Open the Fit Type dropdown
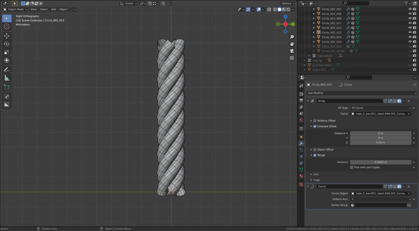The height and width of the screenshot is (231, 419). point(380,108)
